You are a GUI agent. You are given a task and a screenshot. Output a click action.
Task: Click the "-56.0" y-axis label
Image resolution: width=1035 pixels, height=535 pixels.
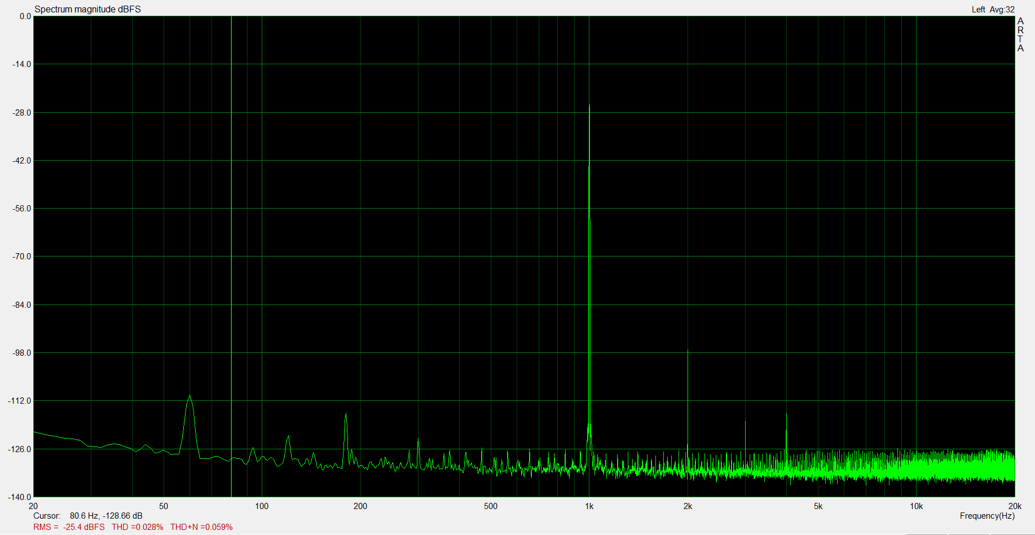22,209
